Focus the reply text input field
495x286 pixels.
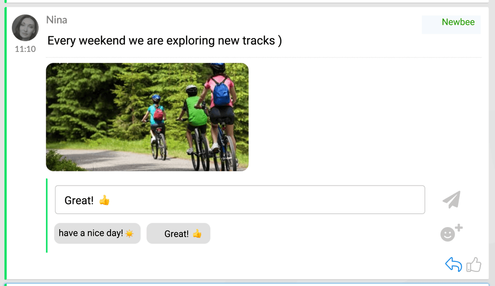[x=264, y=200]
